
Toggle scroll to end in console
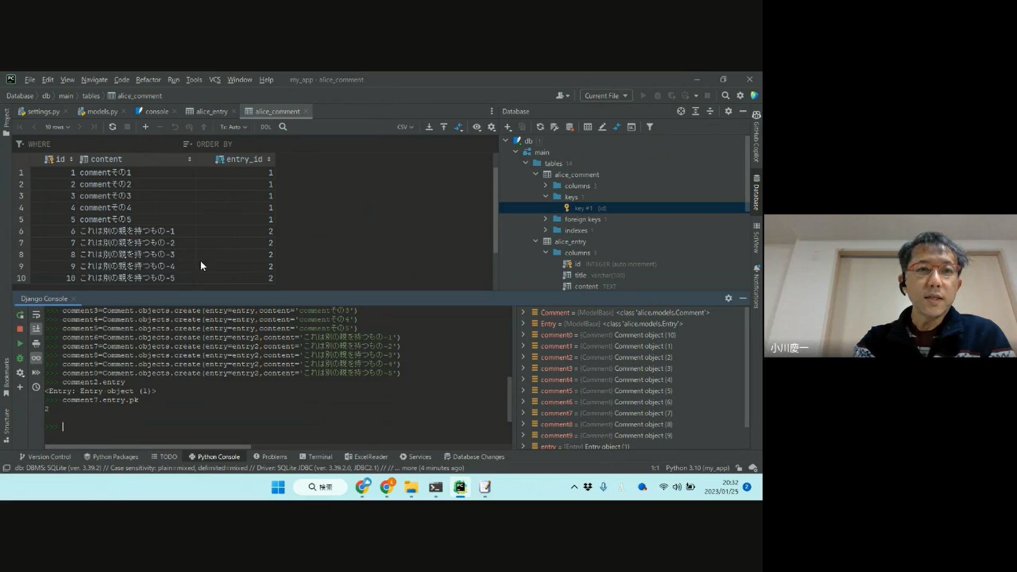pyautogui.click(x=36, y=329)
